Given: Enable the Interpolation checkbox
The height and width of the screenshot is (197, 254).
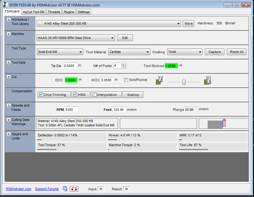Looking at the screenshot, I should pyautogui.click(x=95, y=95).
